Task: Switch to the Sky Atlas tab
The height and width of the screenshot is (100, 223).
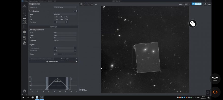Action: tap(25, 12)
